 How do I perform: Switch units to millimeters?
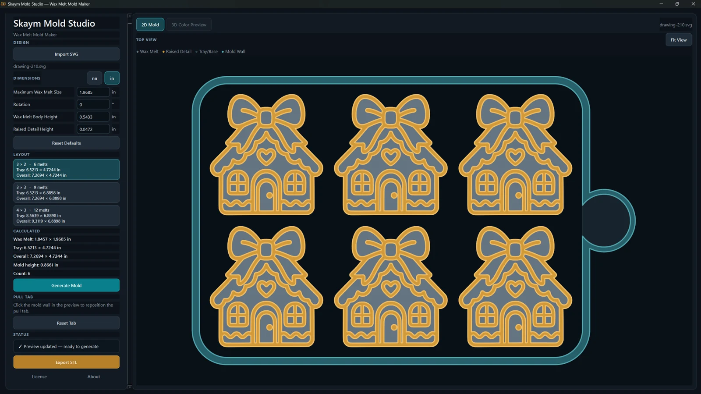pyautogui.click(x=95, y=78)
